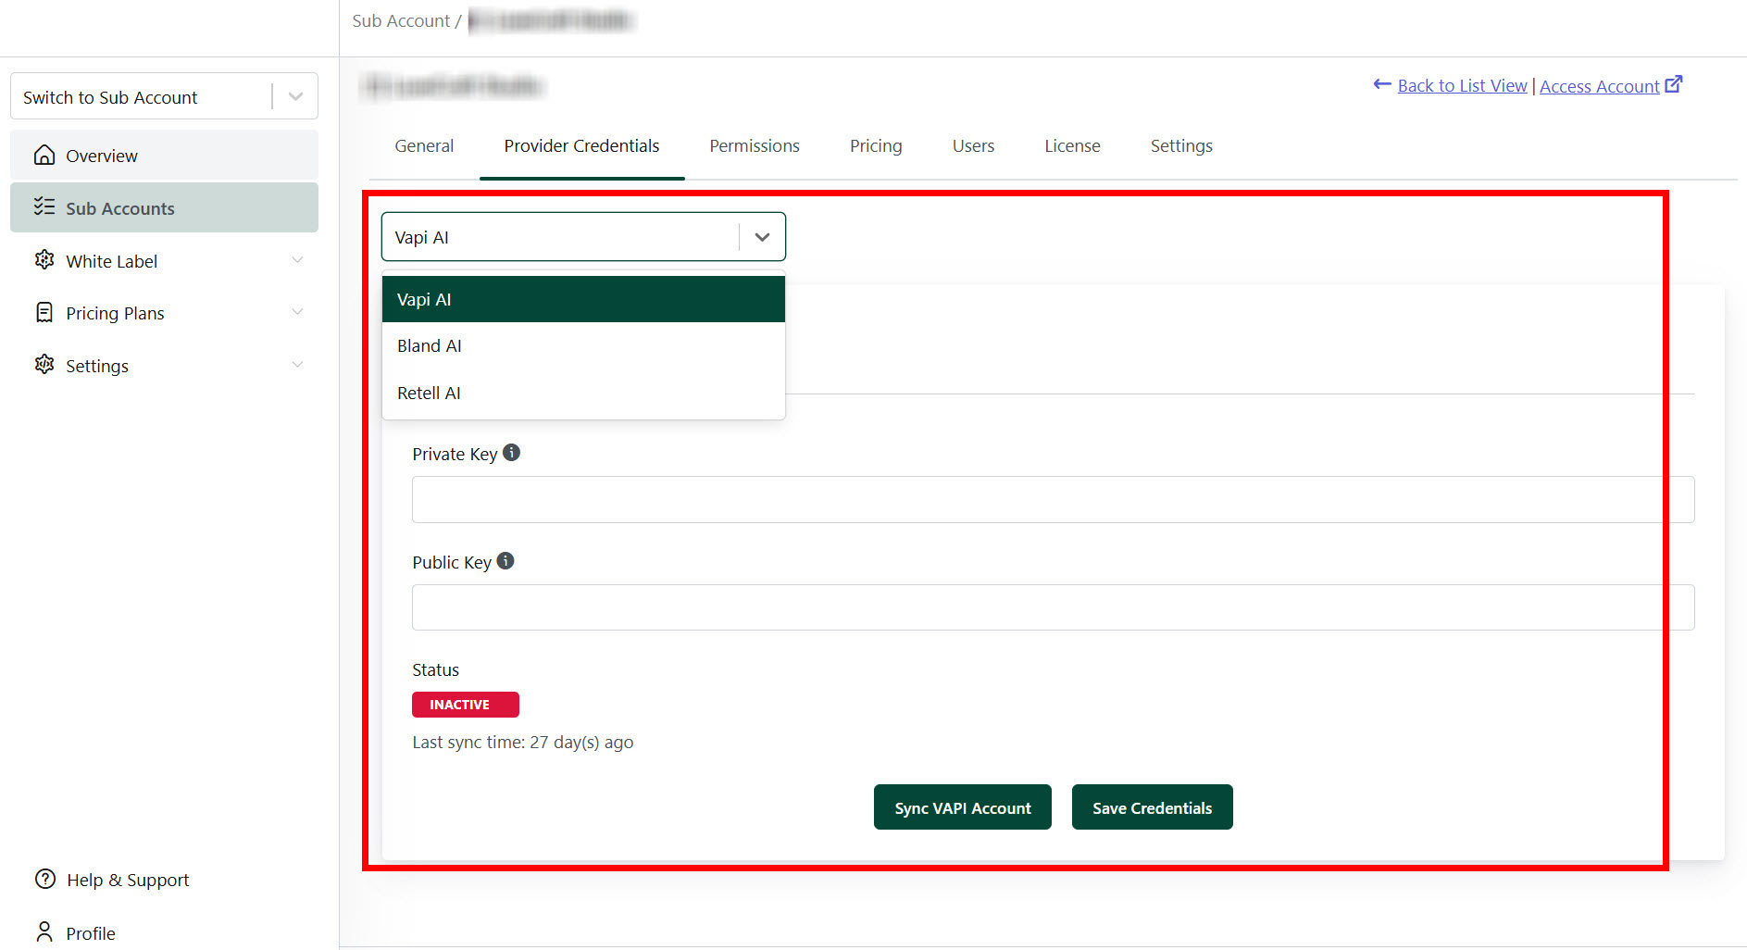1747x950 pixels.
Task: Click the external link icon beside Access Account
Action: (1674, 84)
